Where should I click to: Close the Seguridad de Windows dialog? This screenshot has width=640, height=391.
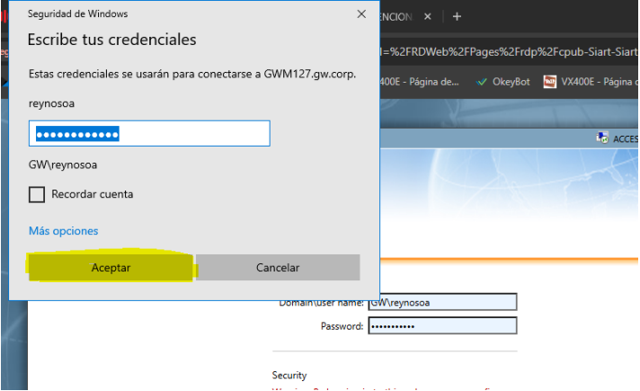click(x=361, y=14)
